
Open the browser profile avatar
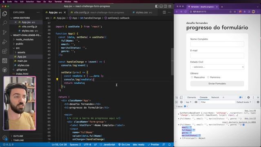(253, 12)
